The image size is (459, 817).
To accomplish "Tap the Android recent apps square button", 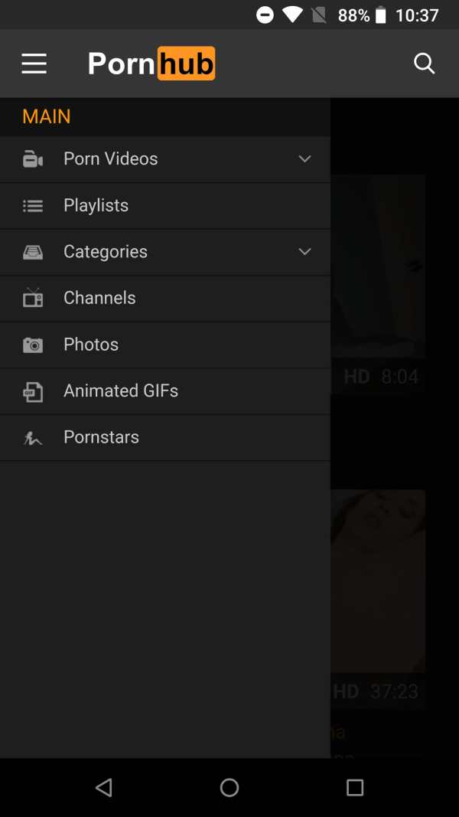I will pos(355,787).
